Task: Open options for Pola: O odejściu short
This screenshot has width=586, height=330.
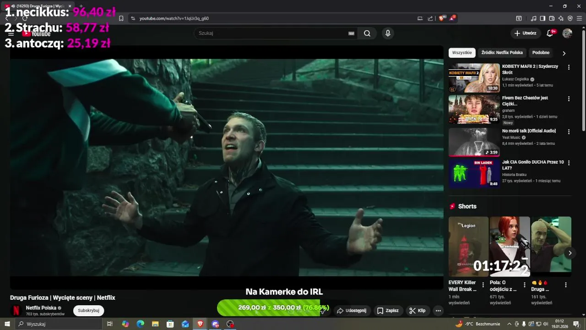Action: pyautogui.click(x=524, y=285)
